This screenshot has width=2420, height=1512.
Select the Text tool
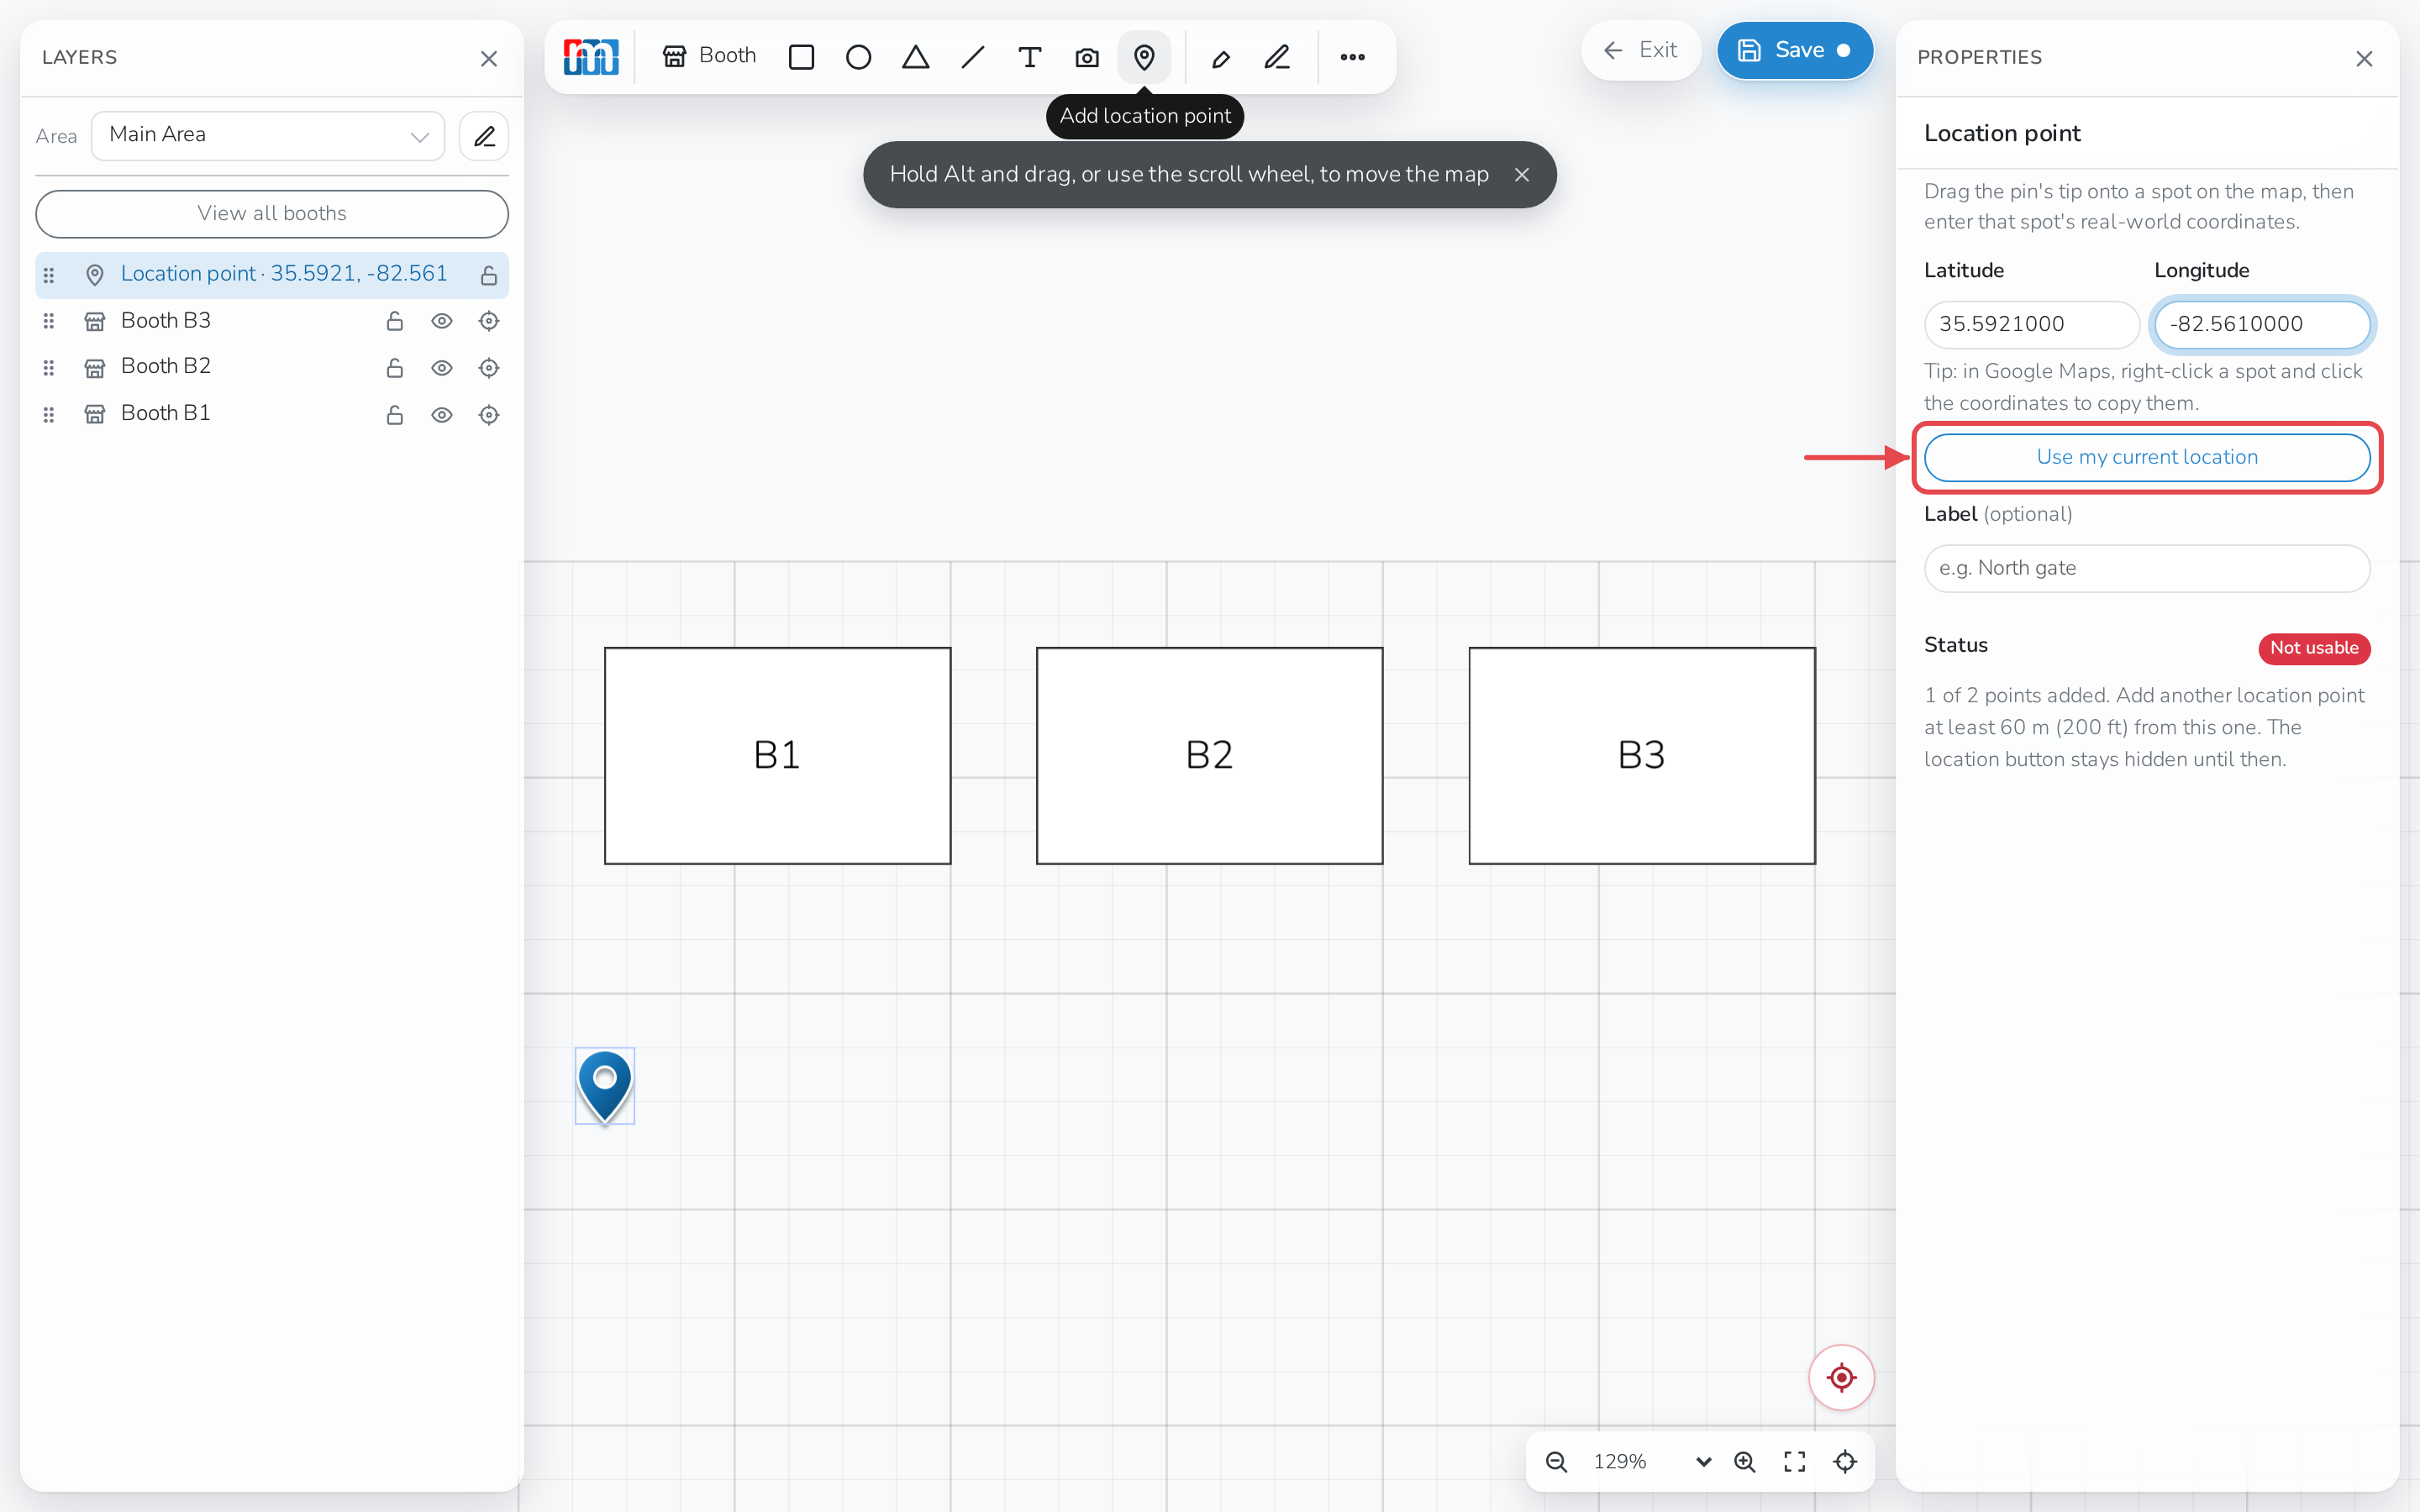click(x=1029, y=57)
